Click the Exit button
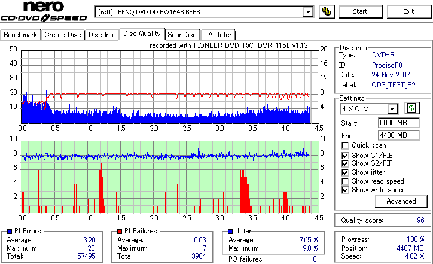The width and height of the screenshot is (433, 264). 408,11
